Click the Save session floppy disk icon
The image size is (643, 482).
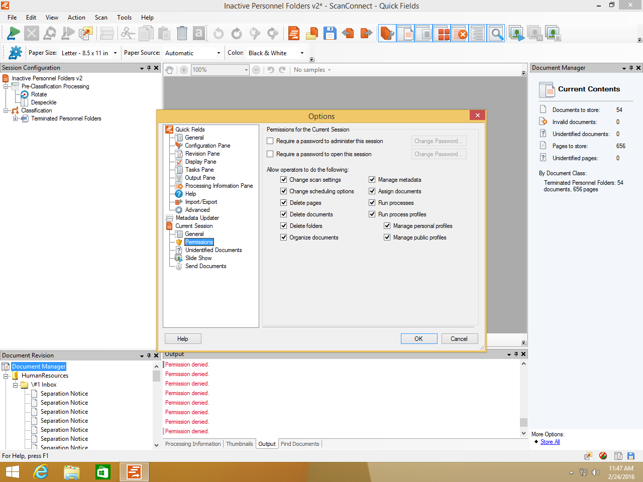(330, 34)
